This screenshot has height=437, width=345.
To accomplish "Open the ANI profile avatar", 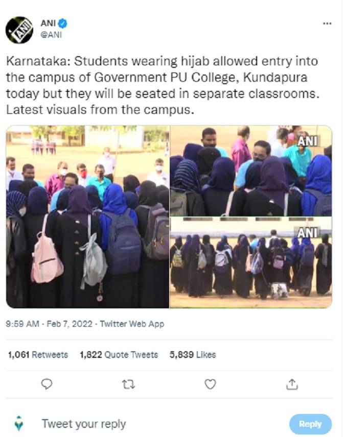I will (19, 30).
